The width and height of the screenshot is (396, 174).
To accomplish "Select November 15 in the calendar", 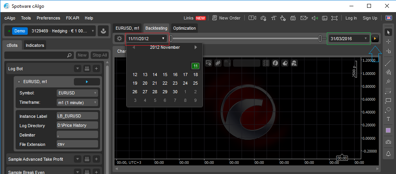I will (165, 75).
